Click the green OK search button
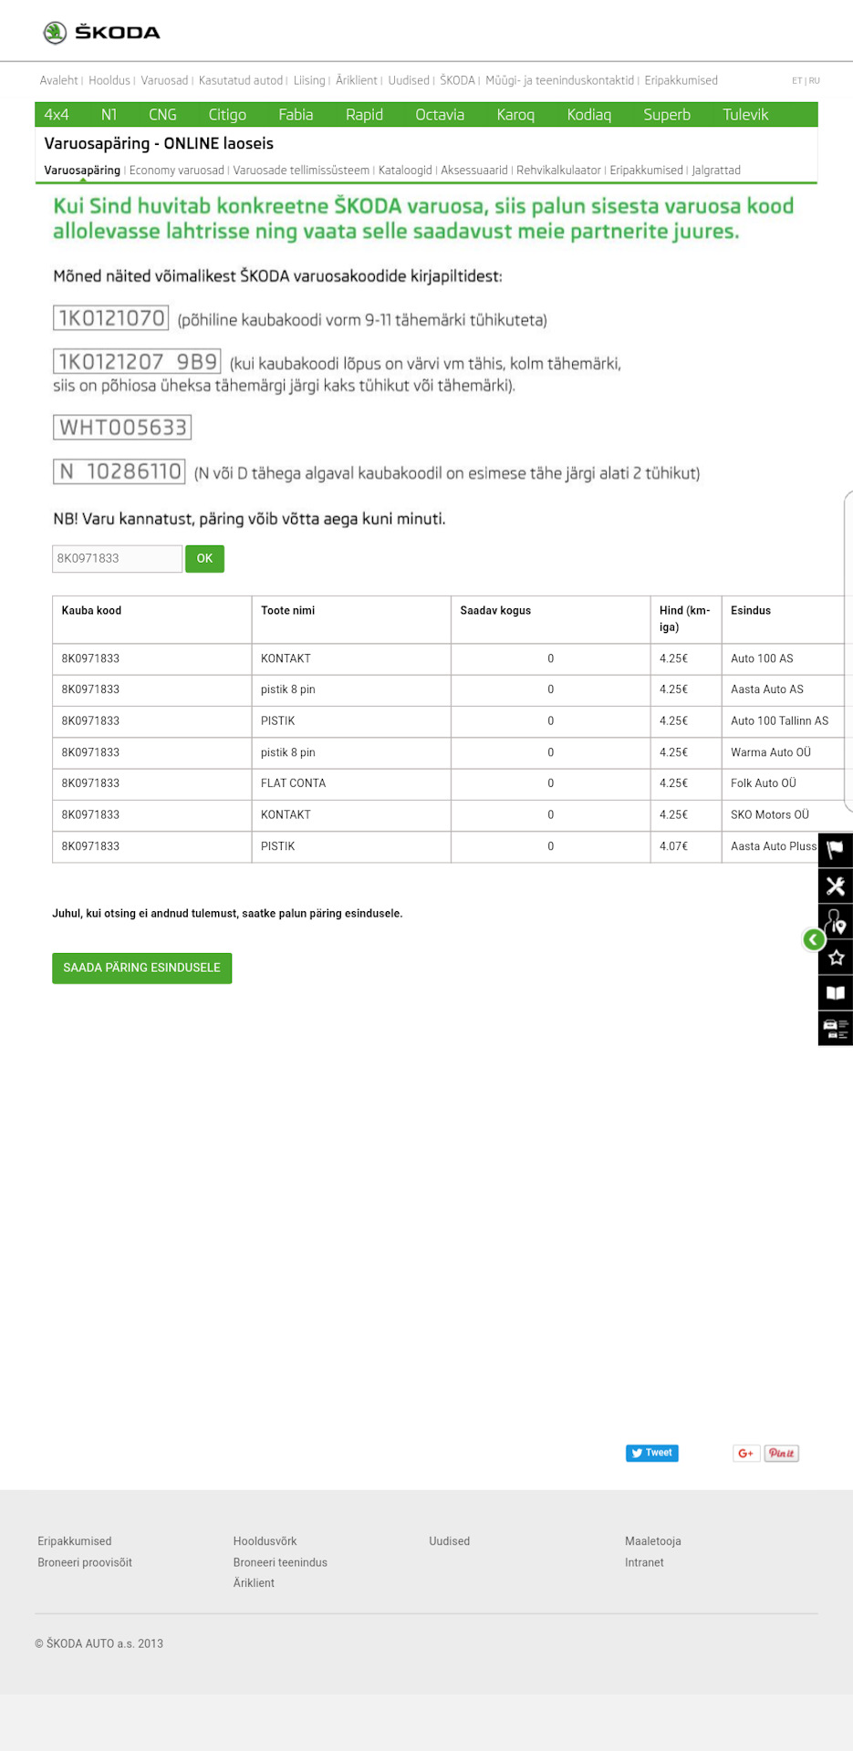This screenshot has width=853, height=1751. pyautogui.click(x=204, y=558)
